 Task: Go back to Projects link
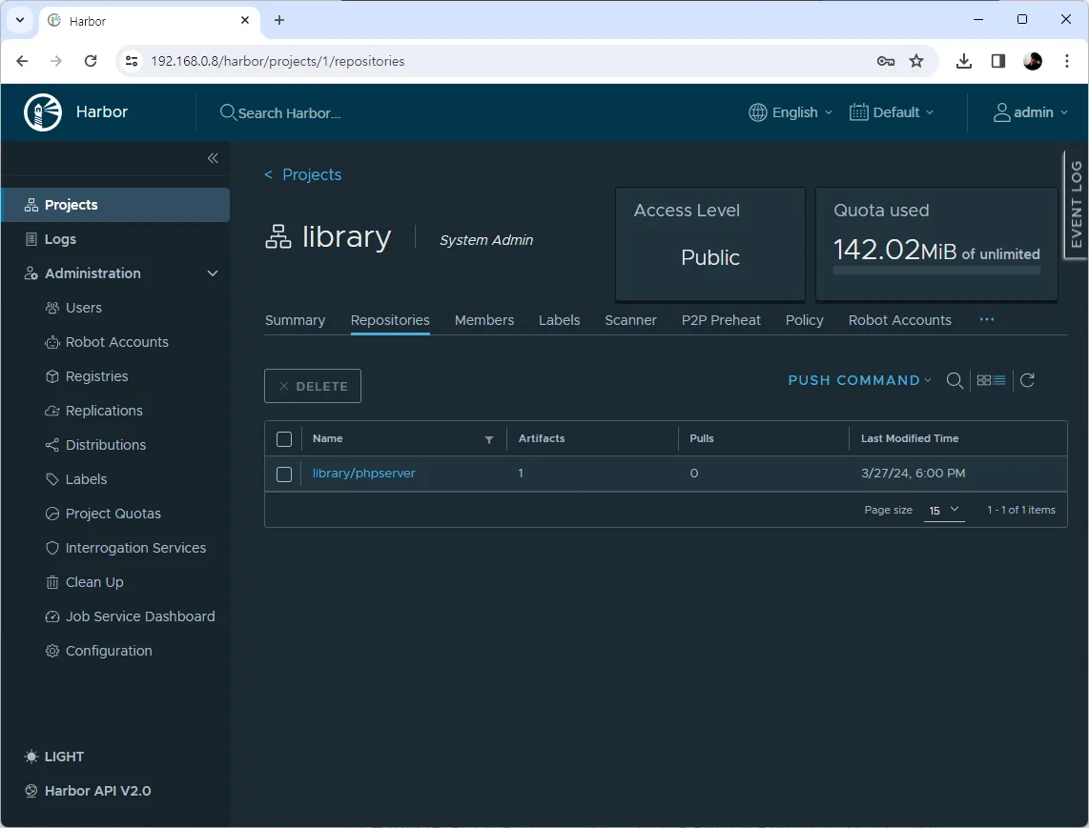pyautogui.click(x=303, y=175)
